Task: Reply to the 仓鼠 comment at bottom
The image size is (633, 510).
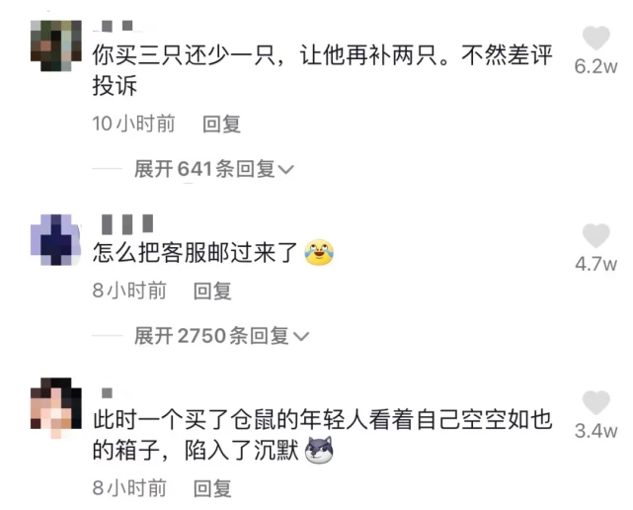Action: coord(212,488)
